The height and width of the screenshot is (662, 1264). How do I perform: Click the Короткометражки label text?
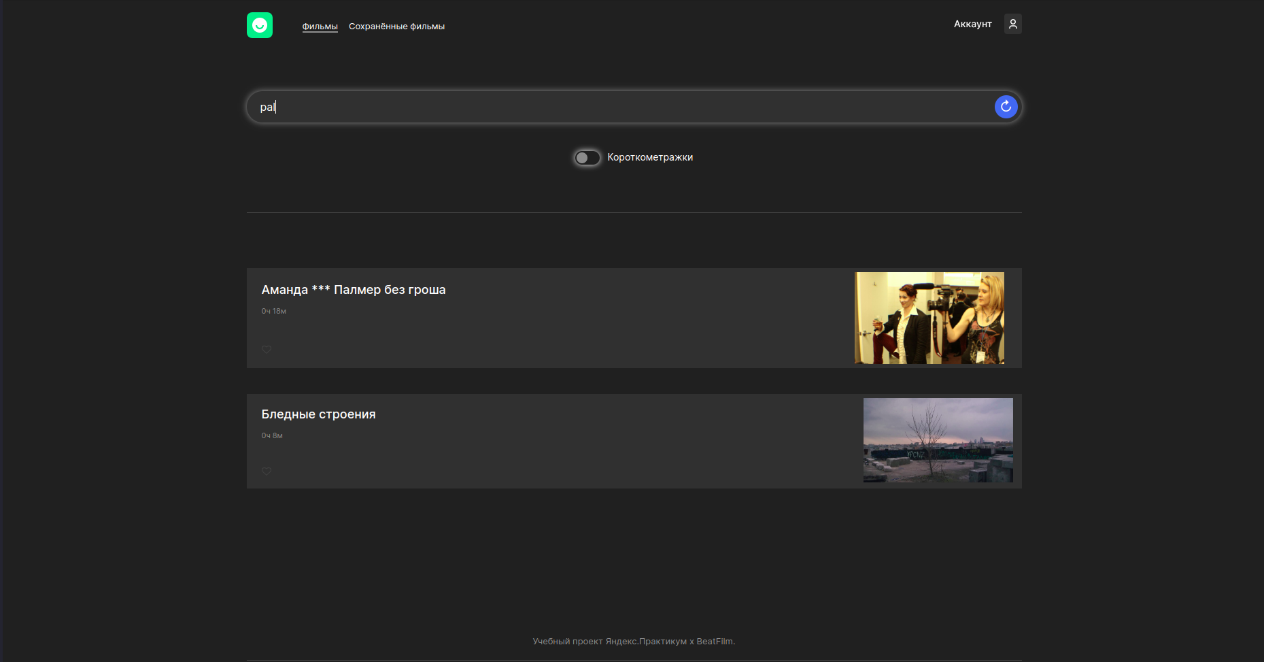pyautogui.click(x=650, y=157)
